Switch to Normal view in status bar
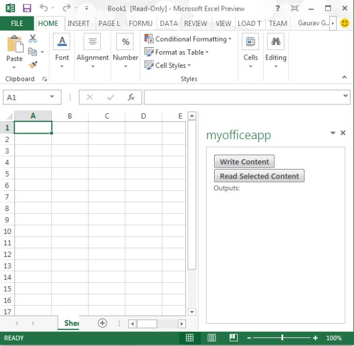This screenshot has height=346, width=354. pos(189,338)
